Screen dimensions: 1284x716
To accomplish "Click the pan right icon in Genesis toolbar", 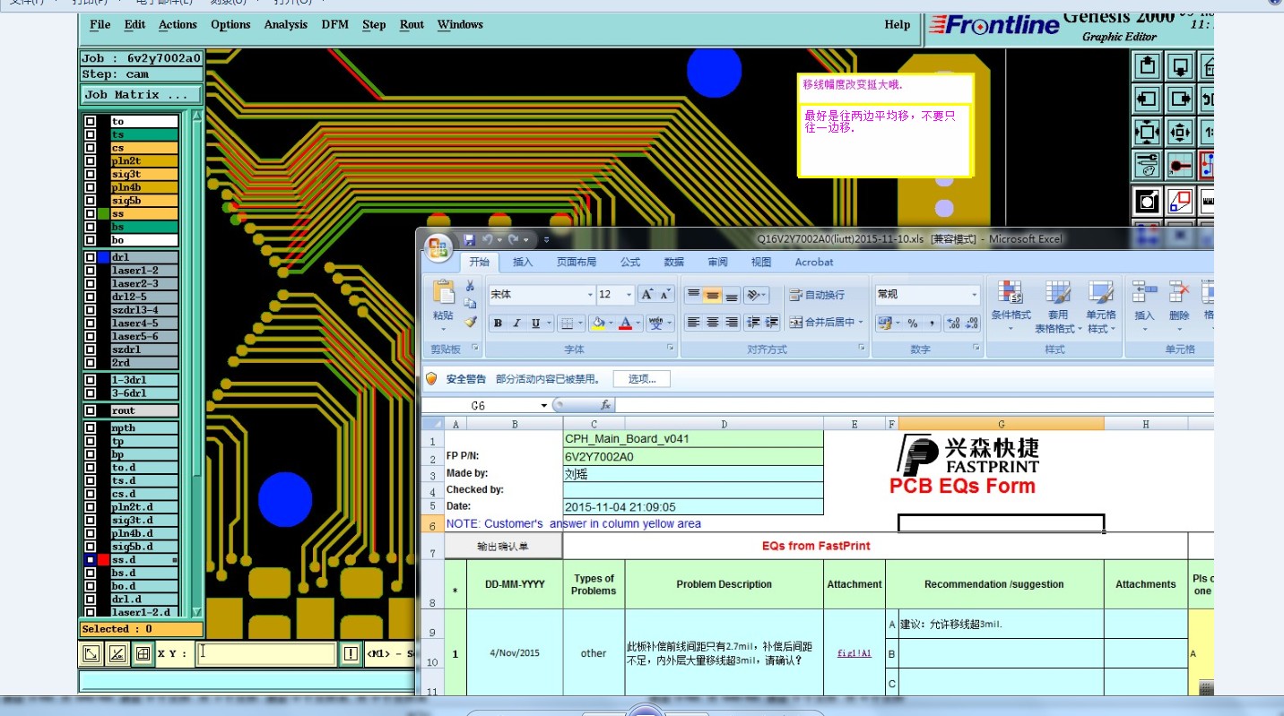I will (x=1181, y=99).
